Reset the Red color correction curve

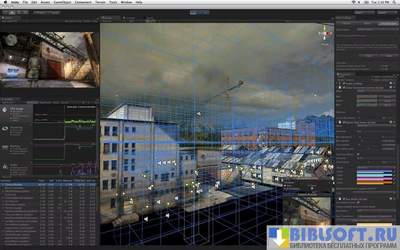(388, 96)
